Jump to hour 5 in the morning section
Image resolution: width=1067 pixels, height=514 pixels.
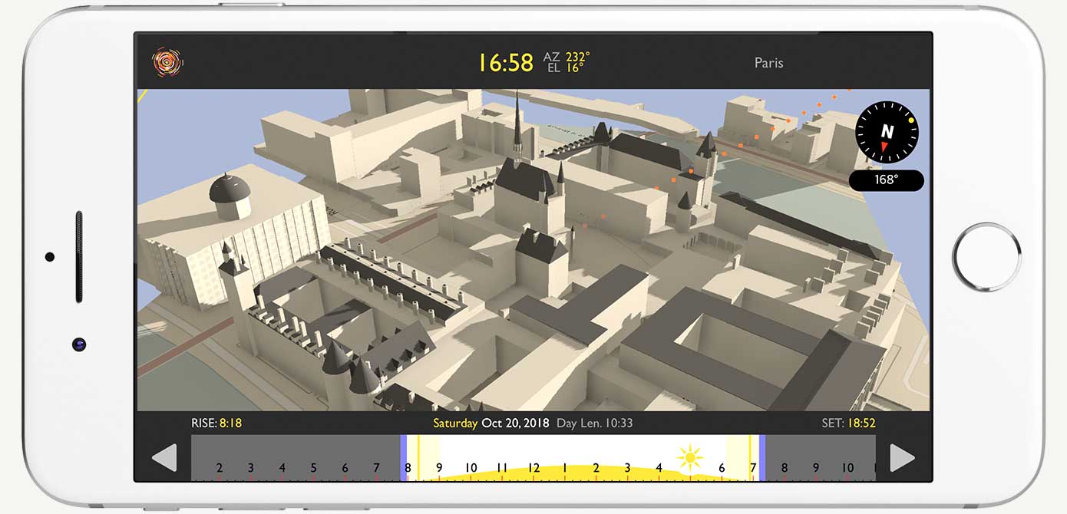pos(313,468)
